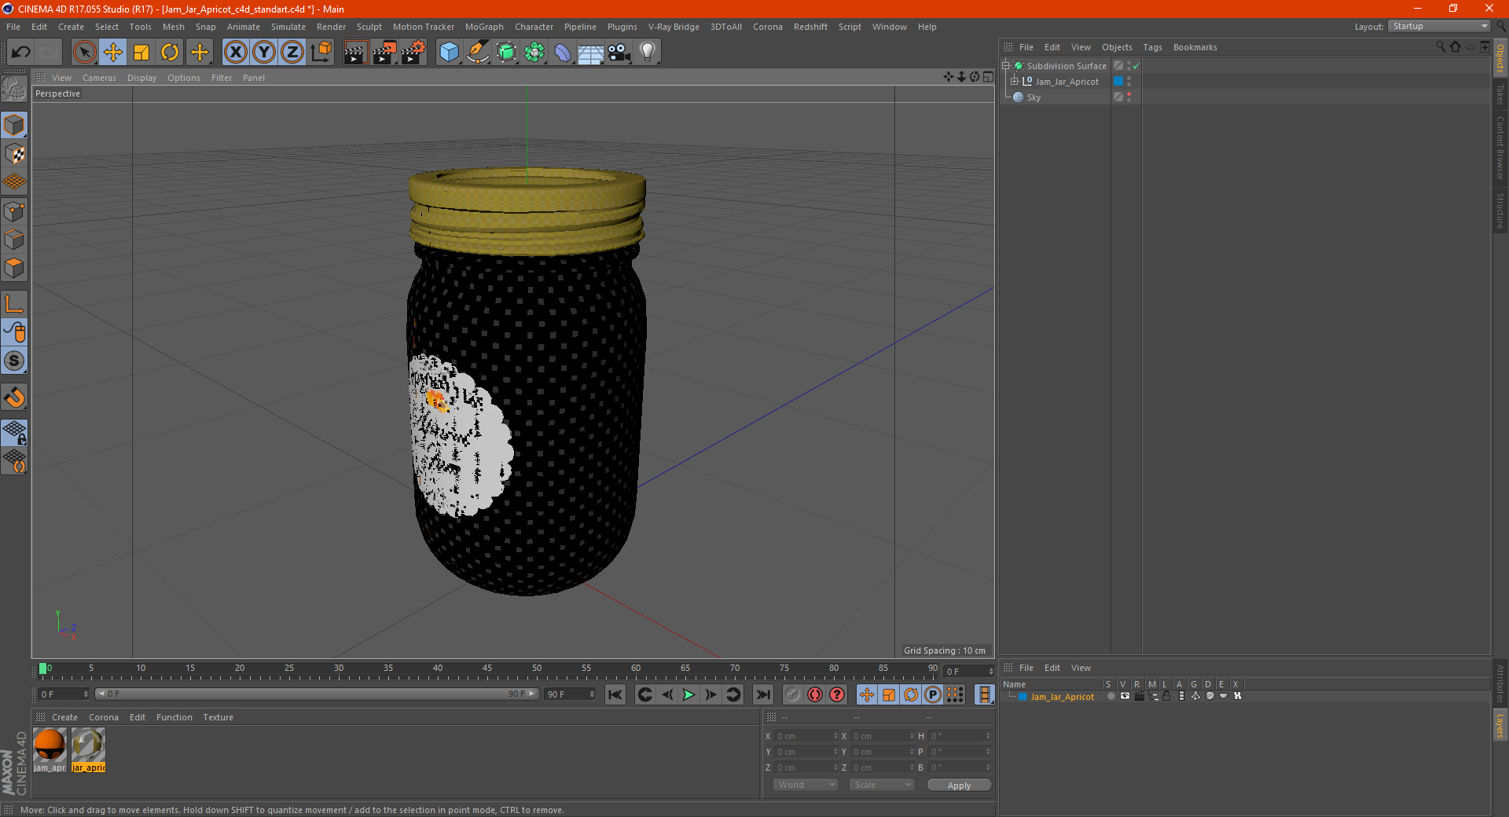The width and height of the screenshot is (1509, 817).
Task: Toggle Jam_Jar_Apricot visibility dots
Action: [1129, 81]
